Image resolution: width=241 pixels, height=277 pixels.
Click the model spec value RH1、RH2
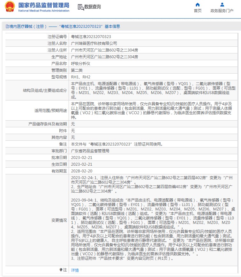click(80, 77)
